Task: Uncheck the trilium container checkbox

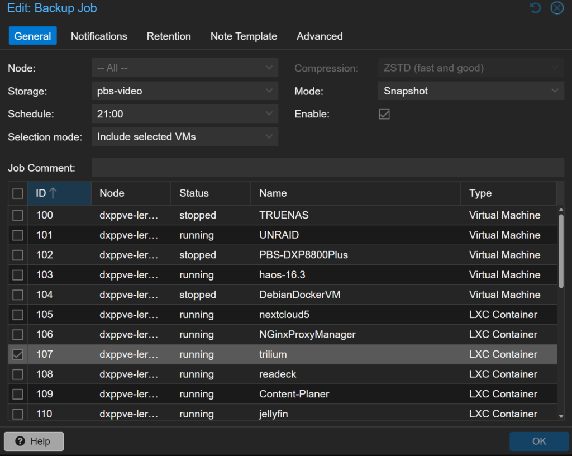Action: pyautogui.click(x=18, y=354)
